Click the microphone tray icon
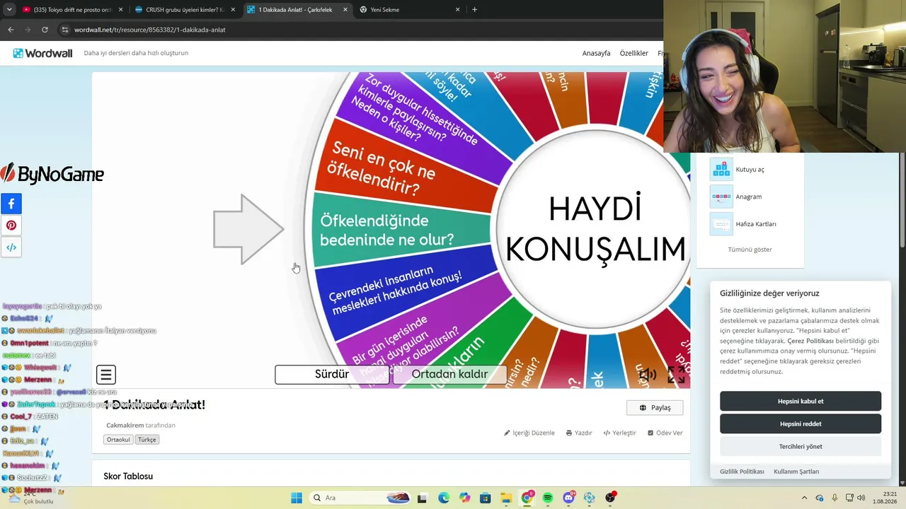This screenshot has width=906, height=509. pyautogui.click(x=835, y=498)
